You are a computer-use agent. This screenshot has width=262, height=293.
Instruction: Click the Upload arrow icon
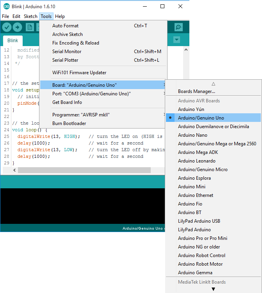[x=17, y=27]
